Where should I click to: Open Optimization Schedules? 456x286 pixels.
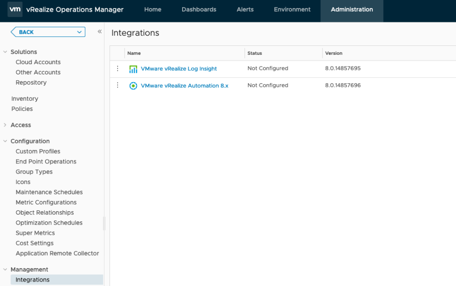point(49,223)
